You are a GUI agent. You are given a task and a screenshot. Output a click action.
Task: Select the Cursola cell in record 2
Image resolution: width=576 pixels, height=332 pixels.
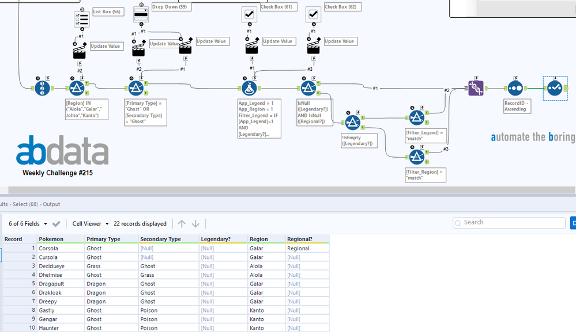tap(61, 257)
